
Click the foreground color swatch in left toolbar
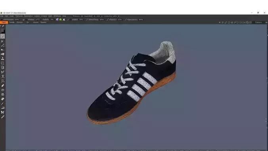click(2, 31)
